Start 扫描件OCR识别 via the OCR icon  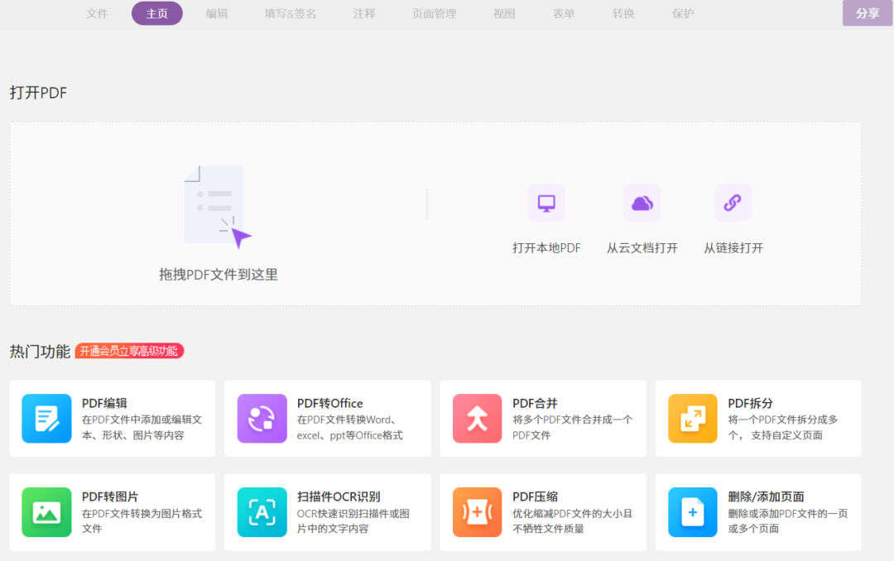point(262,511)
